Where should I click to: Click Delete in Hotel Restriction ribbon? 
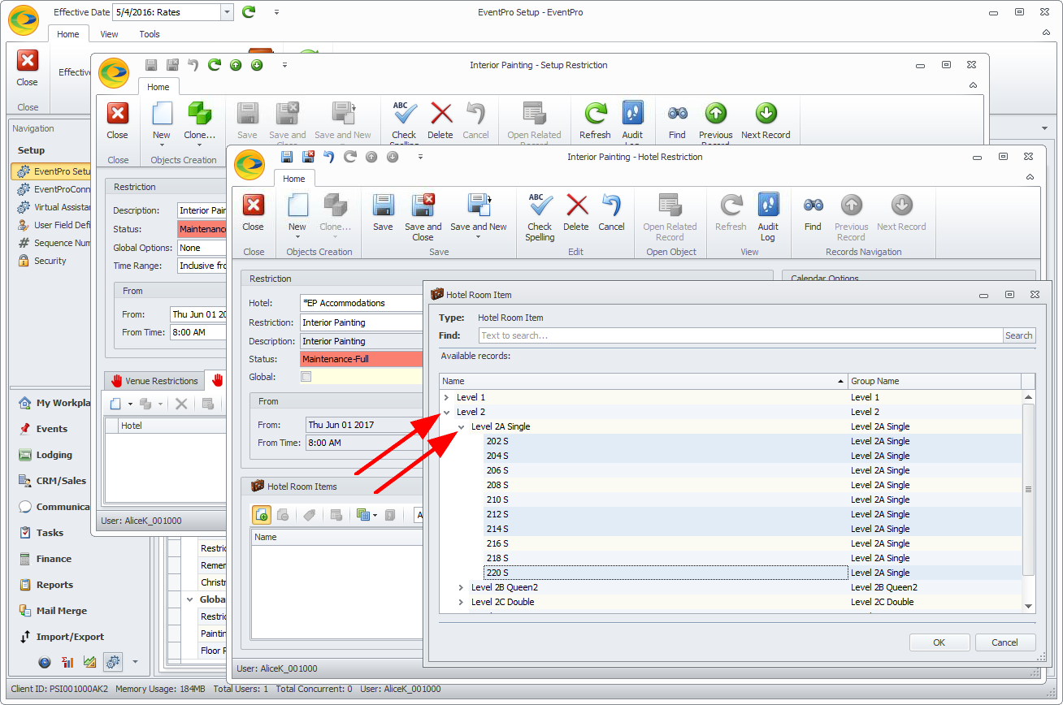tap(575, 213)
